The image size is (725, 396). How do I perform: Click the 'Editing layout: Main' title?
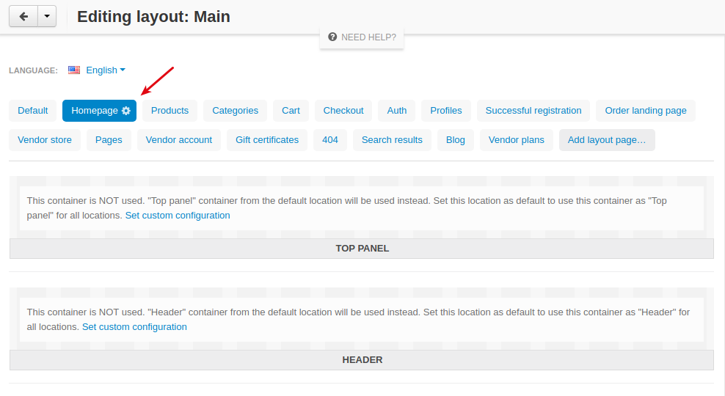(x=153, y=17)
